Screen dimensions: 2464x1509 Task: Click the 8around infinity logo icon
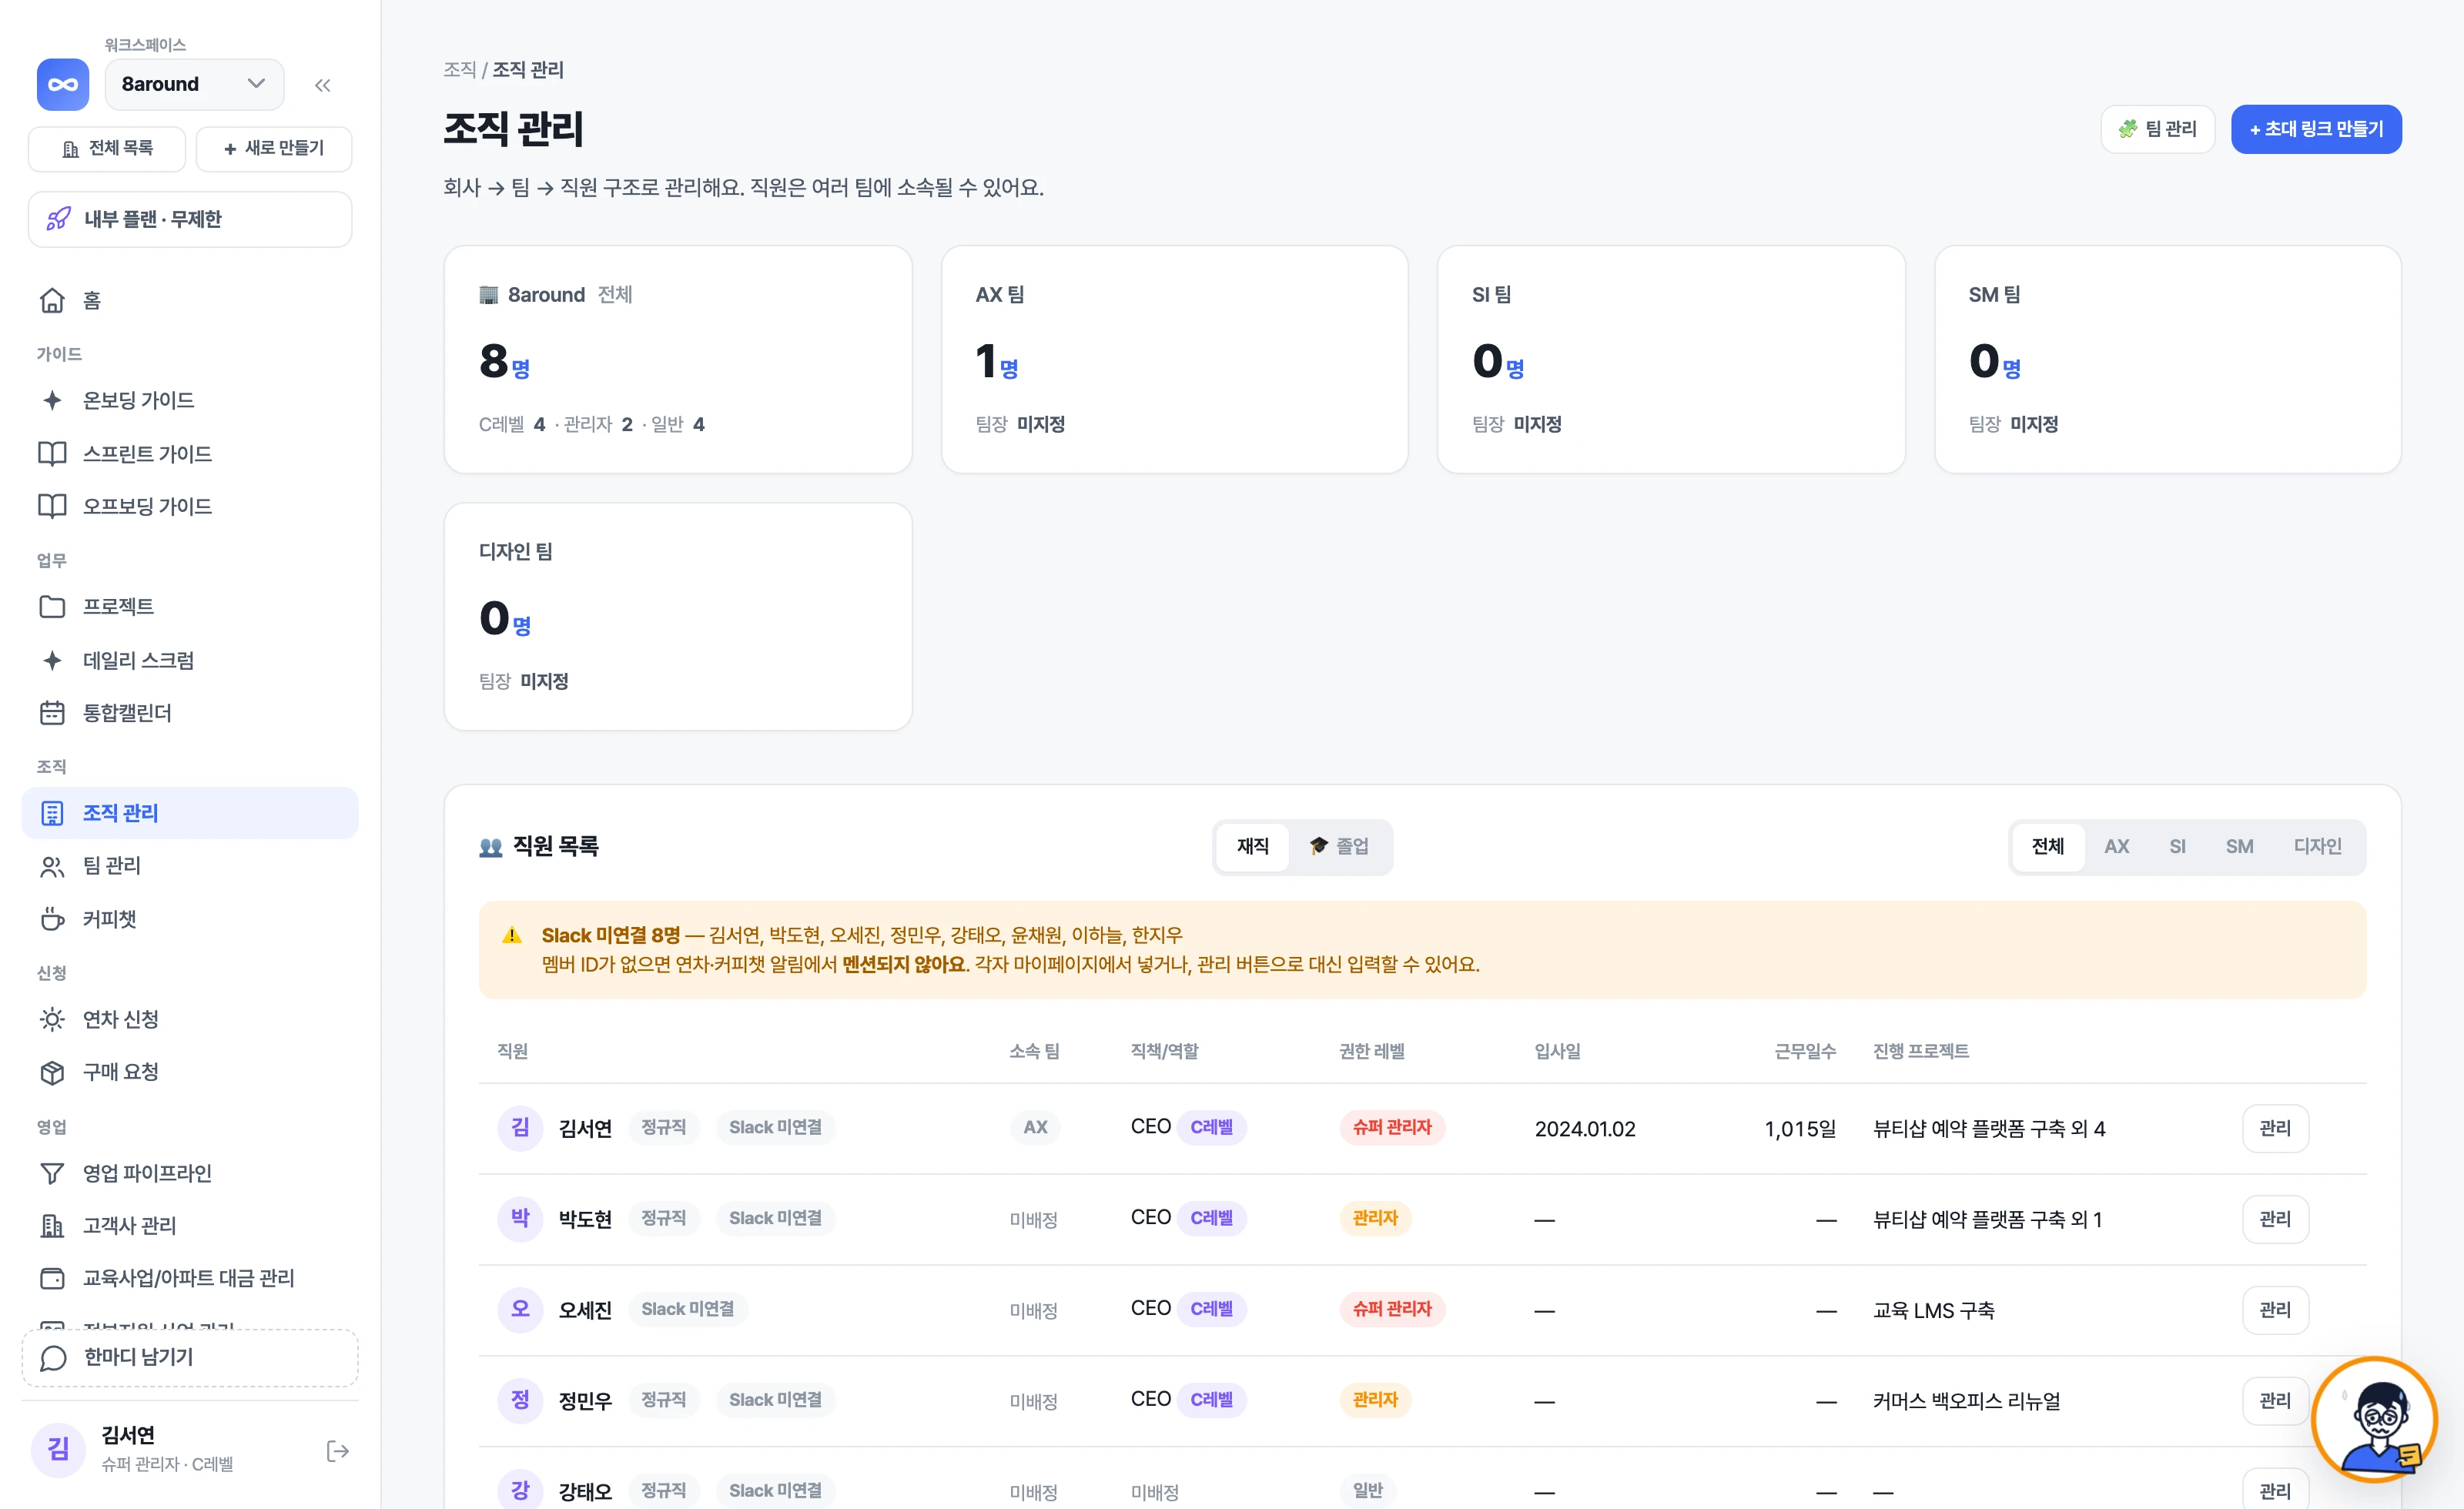click(x=62, y=85)
